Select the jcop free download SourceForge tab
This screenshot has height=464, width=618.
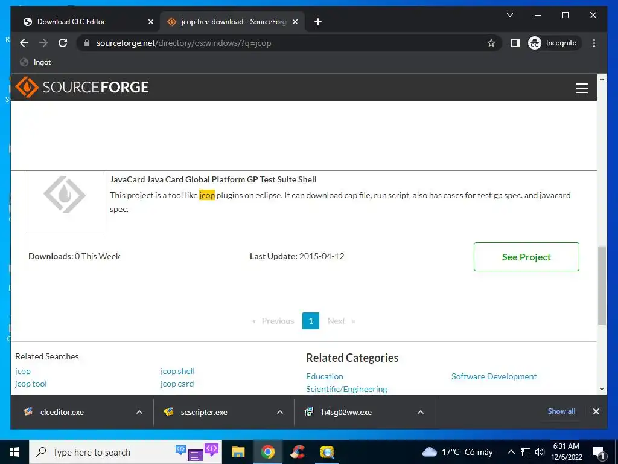[234, 22]
